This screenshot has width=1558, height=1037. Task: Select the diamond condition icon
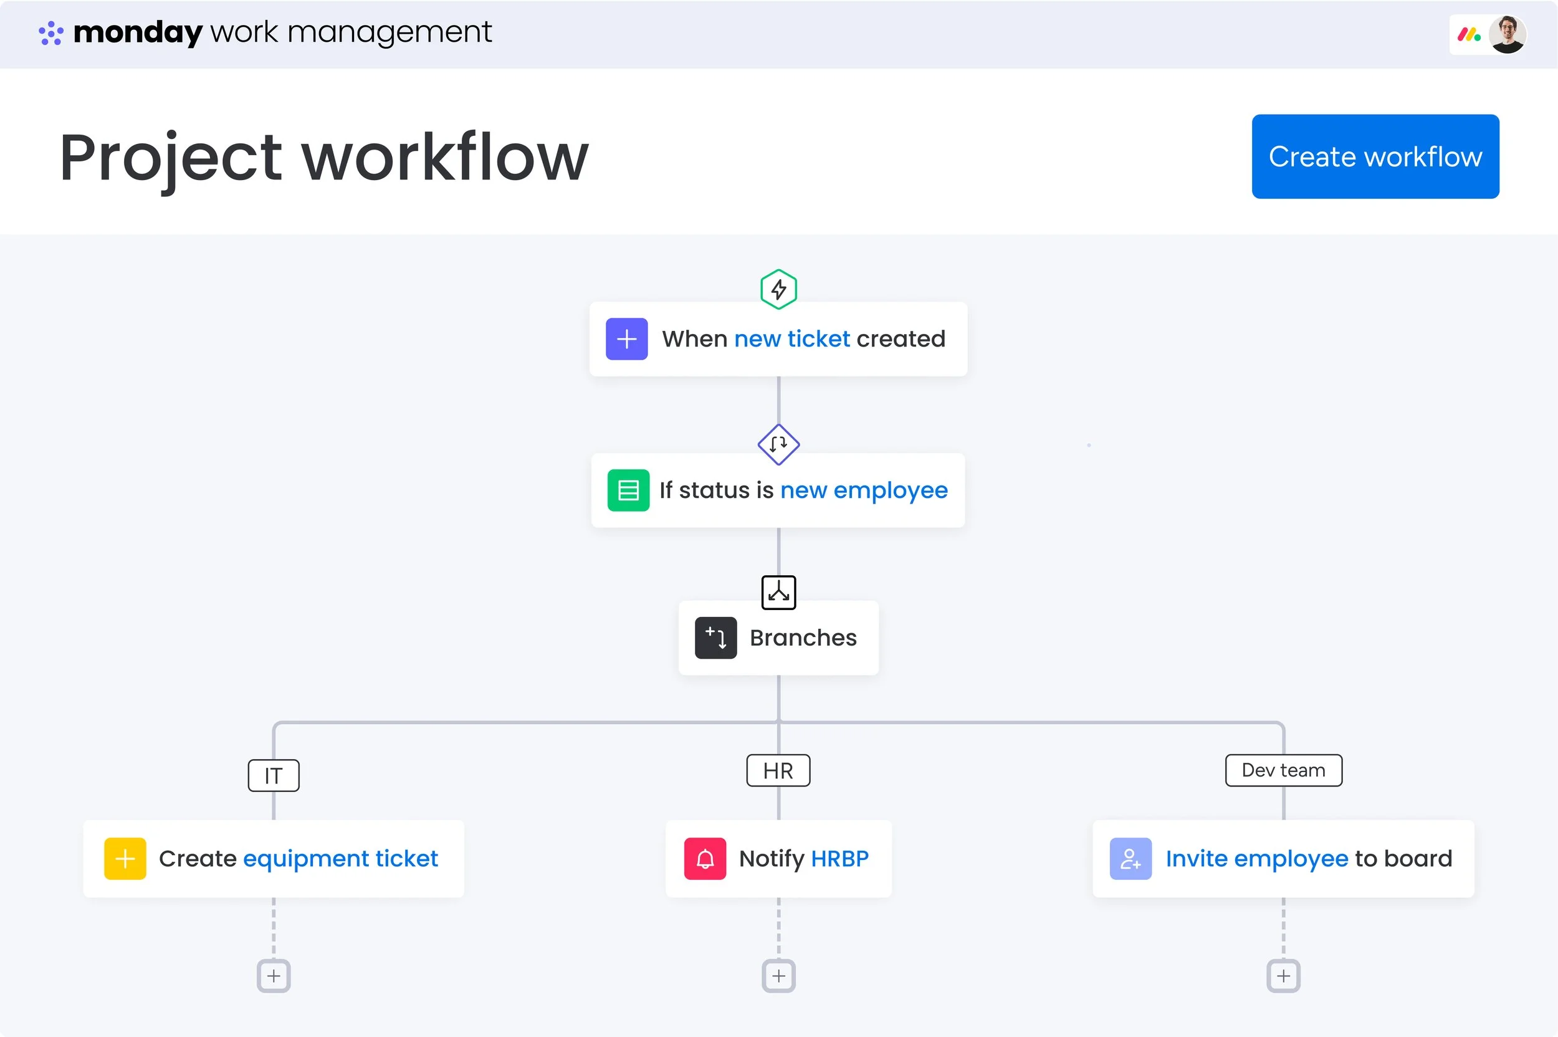778,444
